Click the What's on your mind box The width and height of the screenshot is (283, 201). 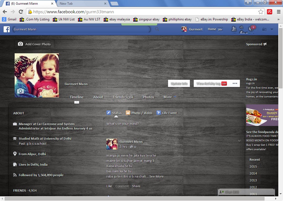173,124
